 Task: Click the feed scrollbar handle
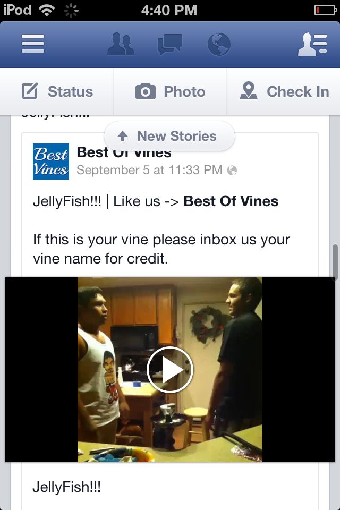click(x=335, y=262)
